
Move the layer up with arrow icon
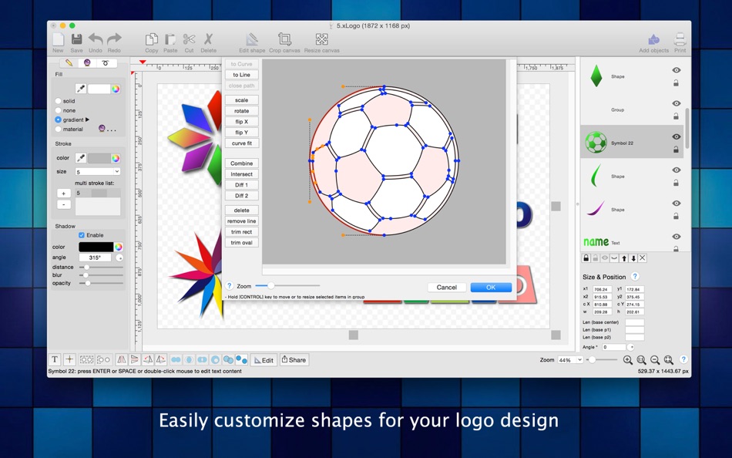624,258
